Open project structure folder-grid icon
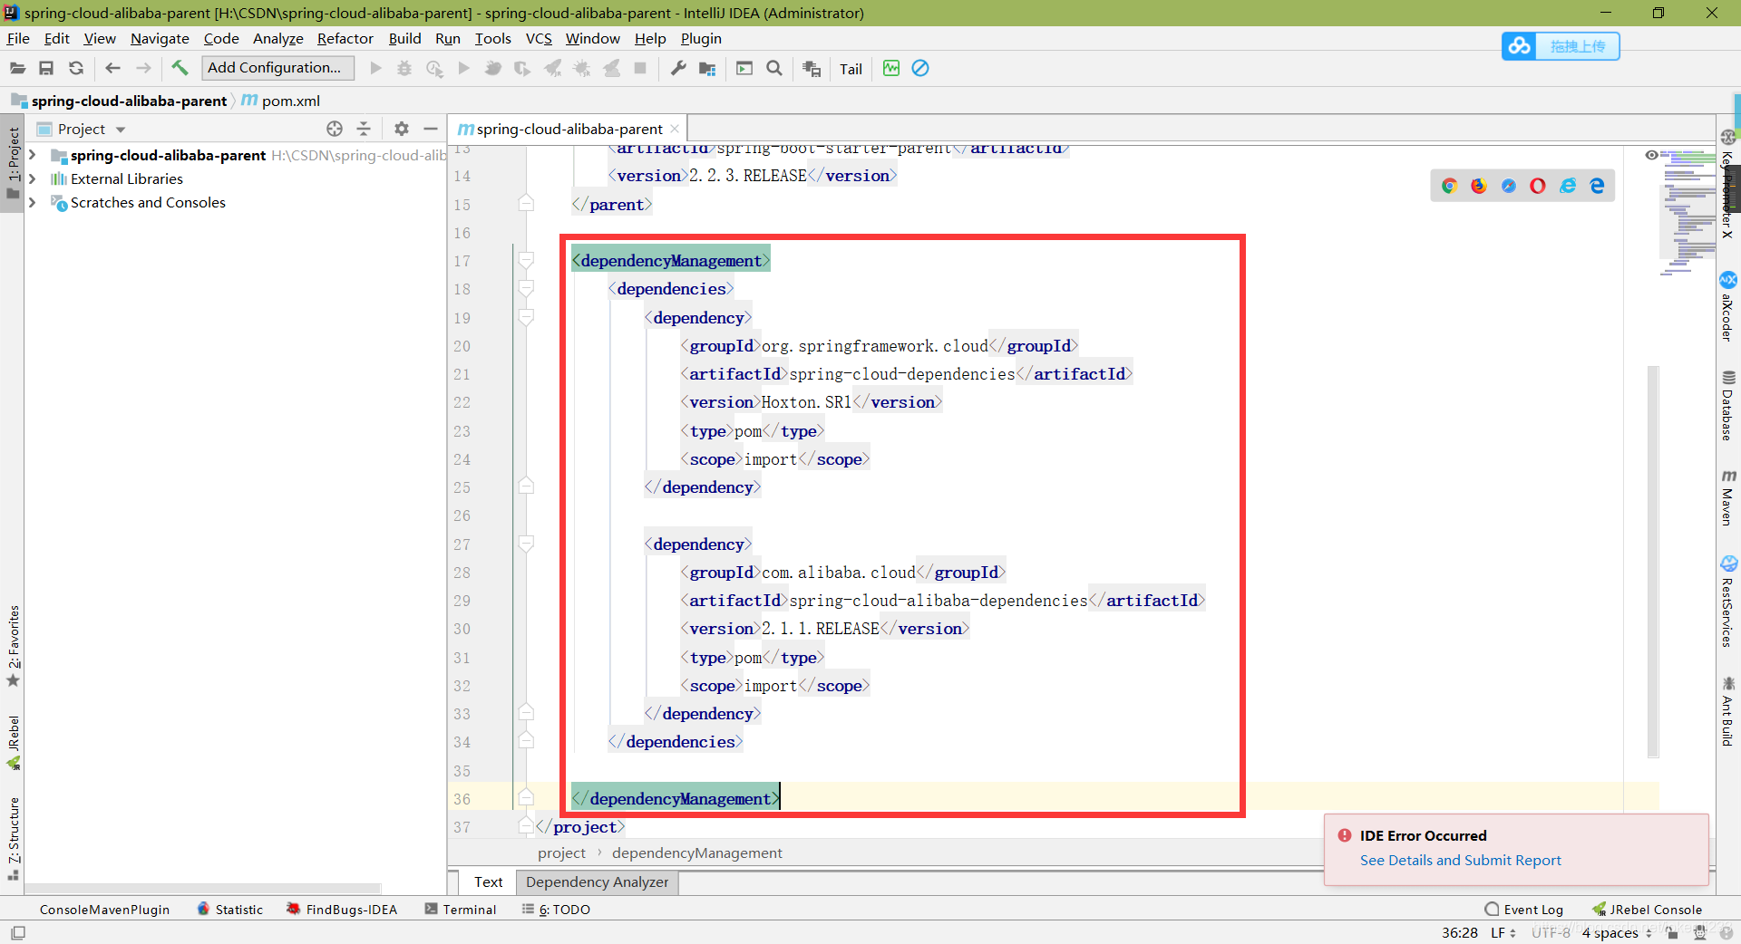Viewport: 1741px width, 944px height. 707,68
